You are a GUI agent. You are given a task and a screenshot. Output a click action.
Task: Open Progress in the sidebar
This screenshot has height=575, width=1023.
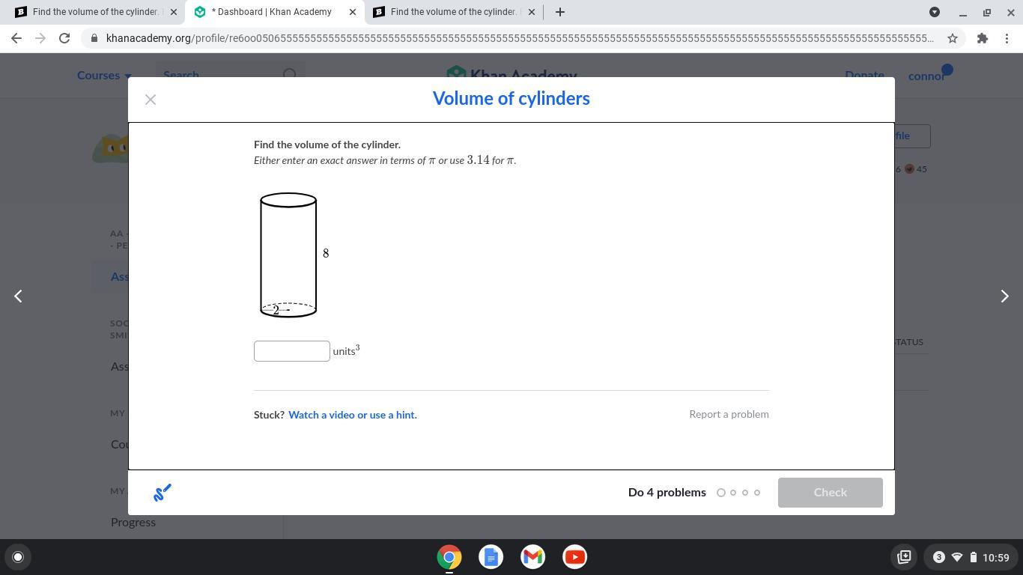coord(133,522)
